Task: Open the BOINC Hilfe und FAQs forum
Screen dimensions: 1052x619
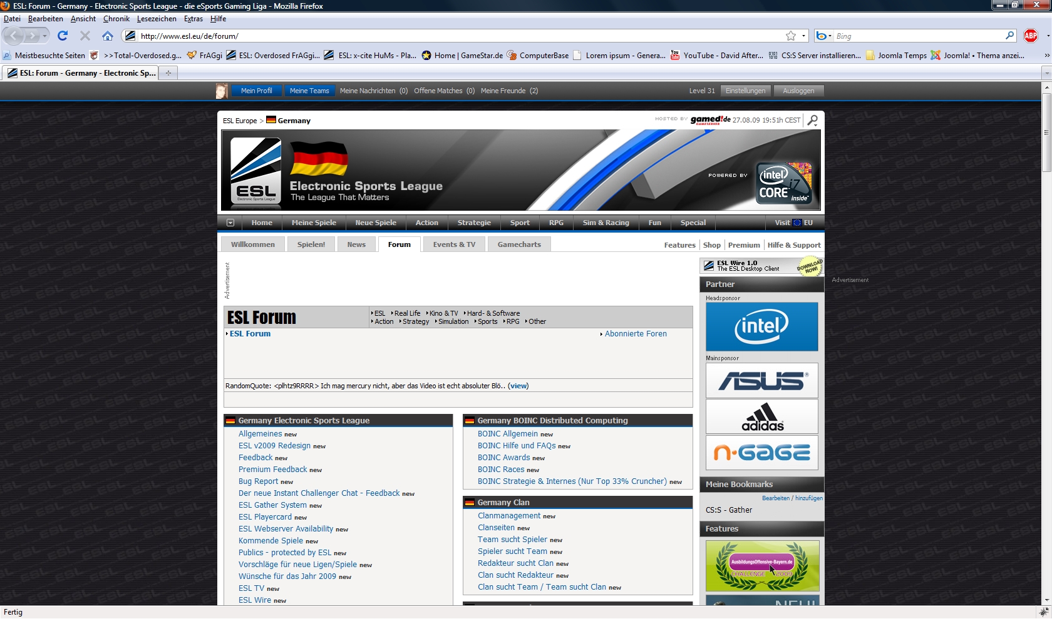Action: point(517,446)
